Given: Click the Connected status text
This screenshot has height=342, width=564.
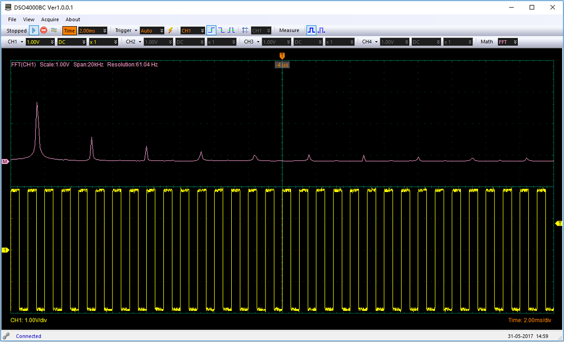Looking at the screenshot, I should [29, 336].
